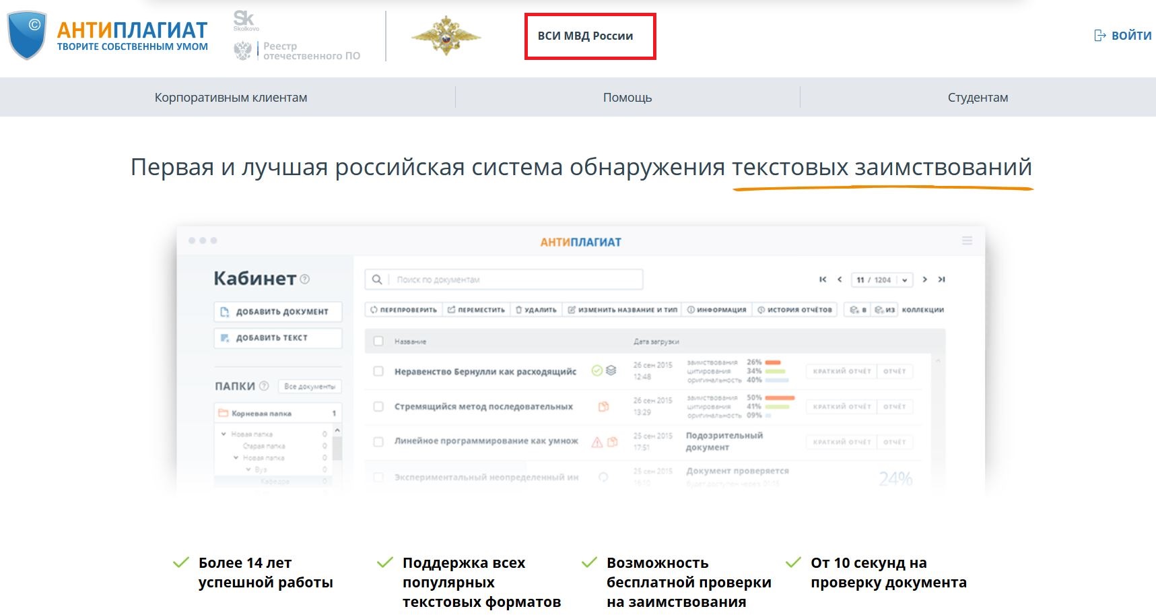This screenshot has width=1156, height=615.
Task: Click the 34% цитирования green bar
Action: click(776, 371)
